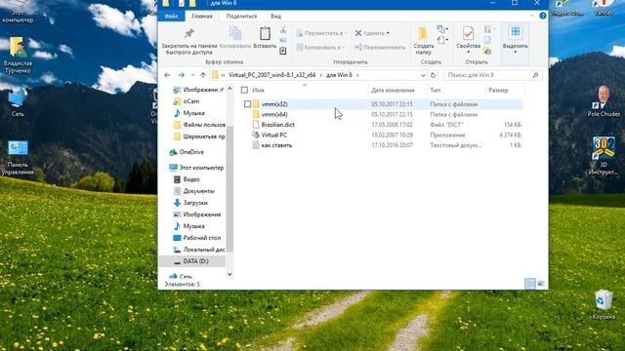Refresh the current folder view

point(433,75)
